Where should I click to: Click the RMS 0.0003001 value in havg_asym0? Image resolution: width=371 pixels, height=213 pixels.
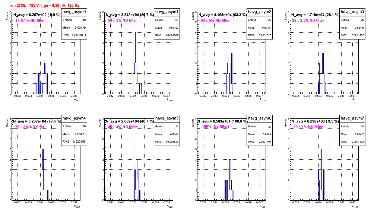pyautogui.click(x=79, y=35)
